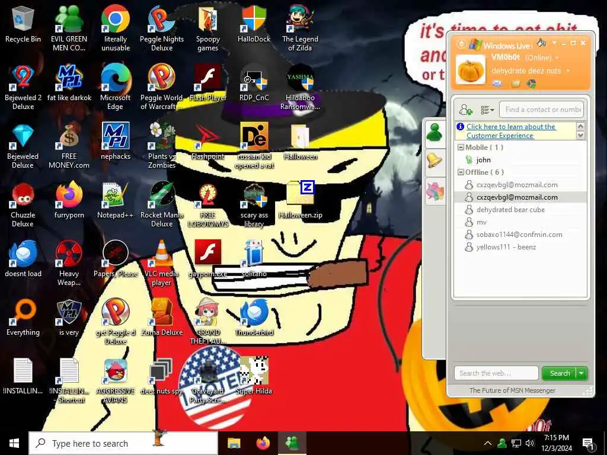Image resolution: width=607 pixels, height=455 pixels.
Task: Collapse the Mobile ( 1 ) group
Action: [x=461, y=148]
